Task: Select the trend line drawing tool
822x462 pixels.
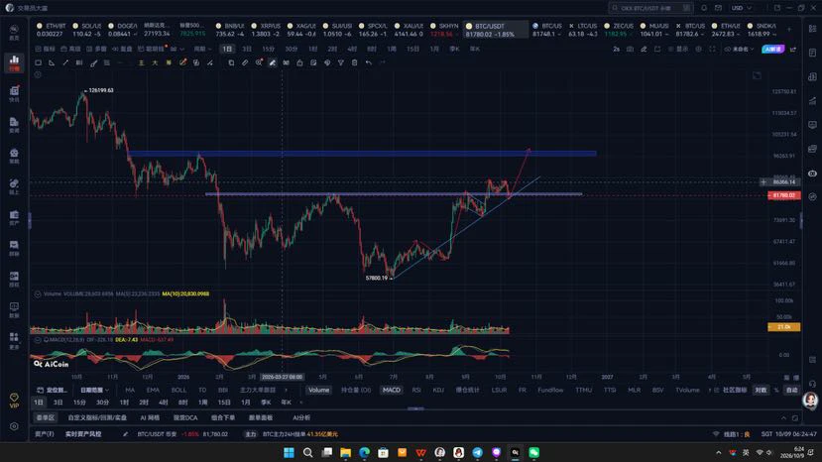Action: point(65,62)
